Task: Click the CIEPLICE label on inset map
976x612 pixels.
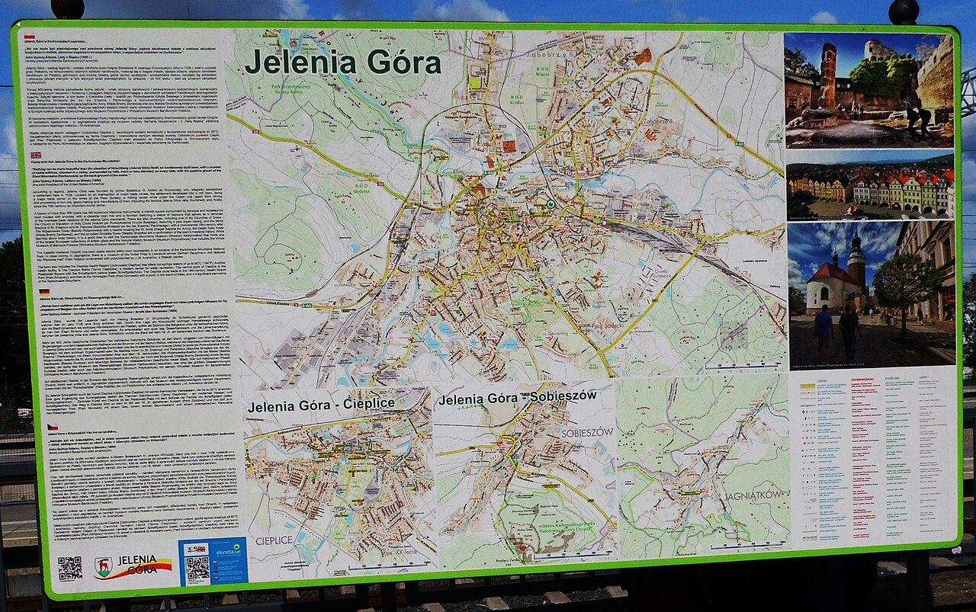Action: pyautogui.click(x=274, y=540)
